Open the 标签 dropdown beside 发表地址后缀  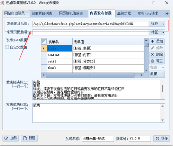[x=157, y=24]
